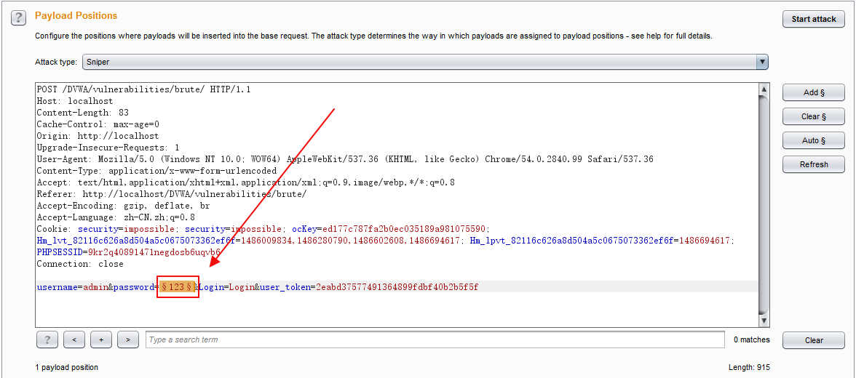Screen dimensions: 856x378
Task: Click the Content-Type header line
Action: 156,171
